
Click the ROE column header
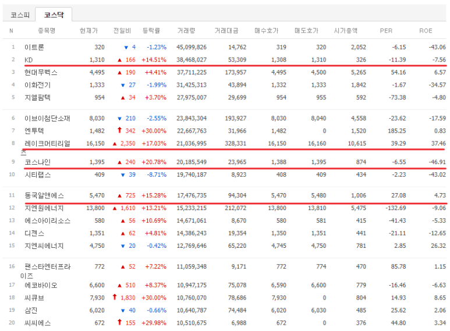point(426,31)
